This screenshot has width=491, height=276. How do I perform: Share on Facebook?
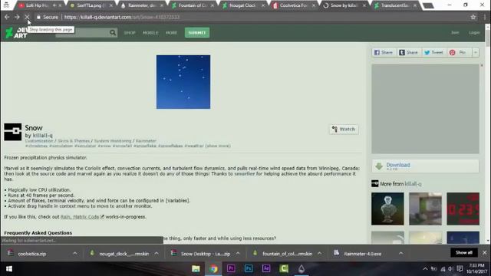(x=384, y=52)
